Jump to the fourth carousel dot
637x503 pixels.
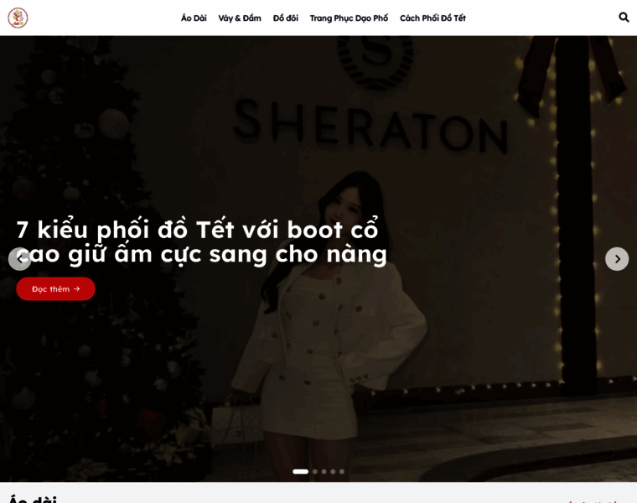333,472
